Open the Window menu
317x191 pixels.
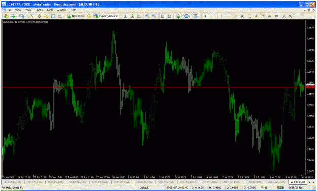pos(61,10)
